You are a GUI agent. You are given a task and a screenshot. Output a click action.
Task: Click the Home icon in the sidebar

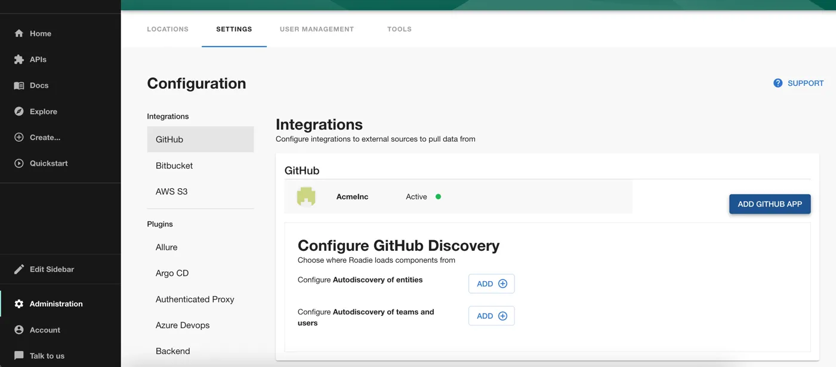[18, 33]
